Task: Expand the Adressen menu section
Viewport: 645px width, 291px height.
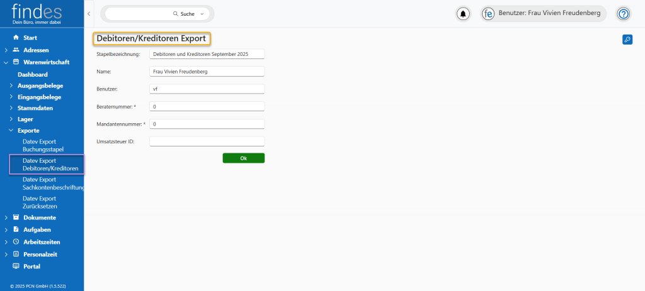Action: coord(6,50)
